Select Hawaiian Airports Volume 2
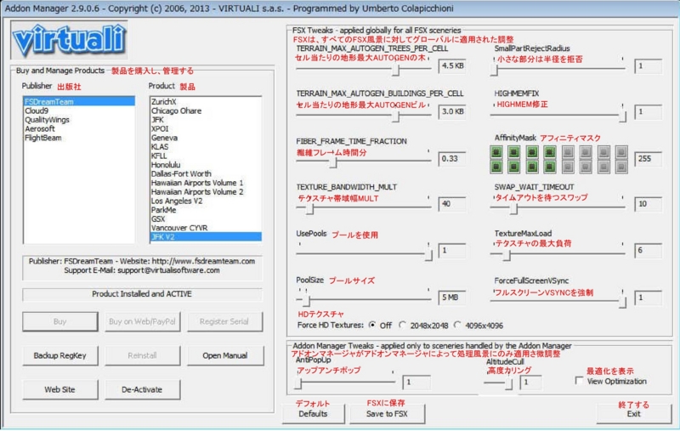The width and height of the screenshot is (680, 431). (206, 191)
